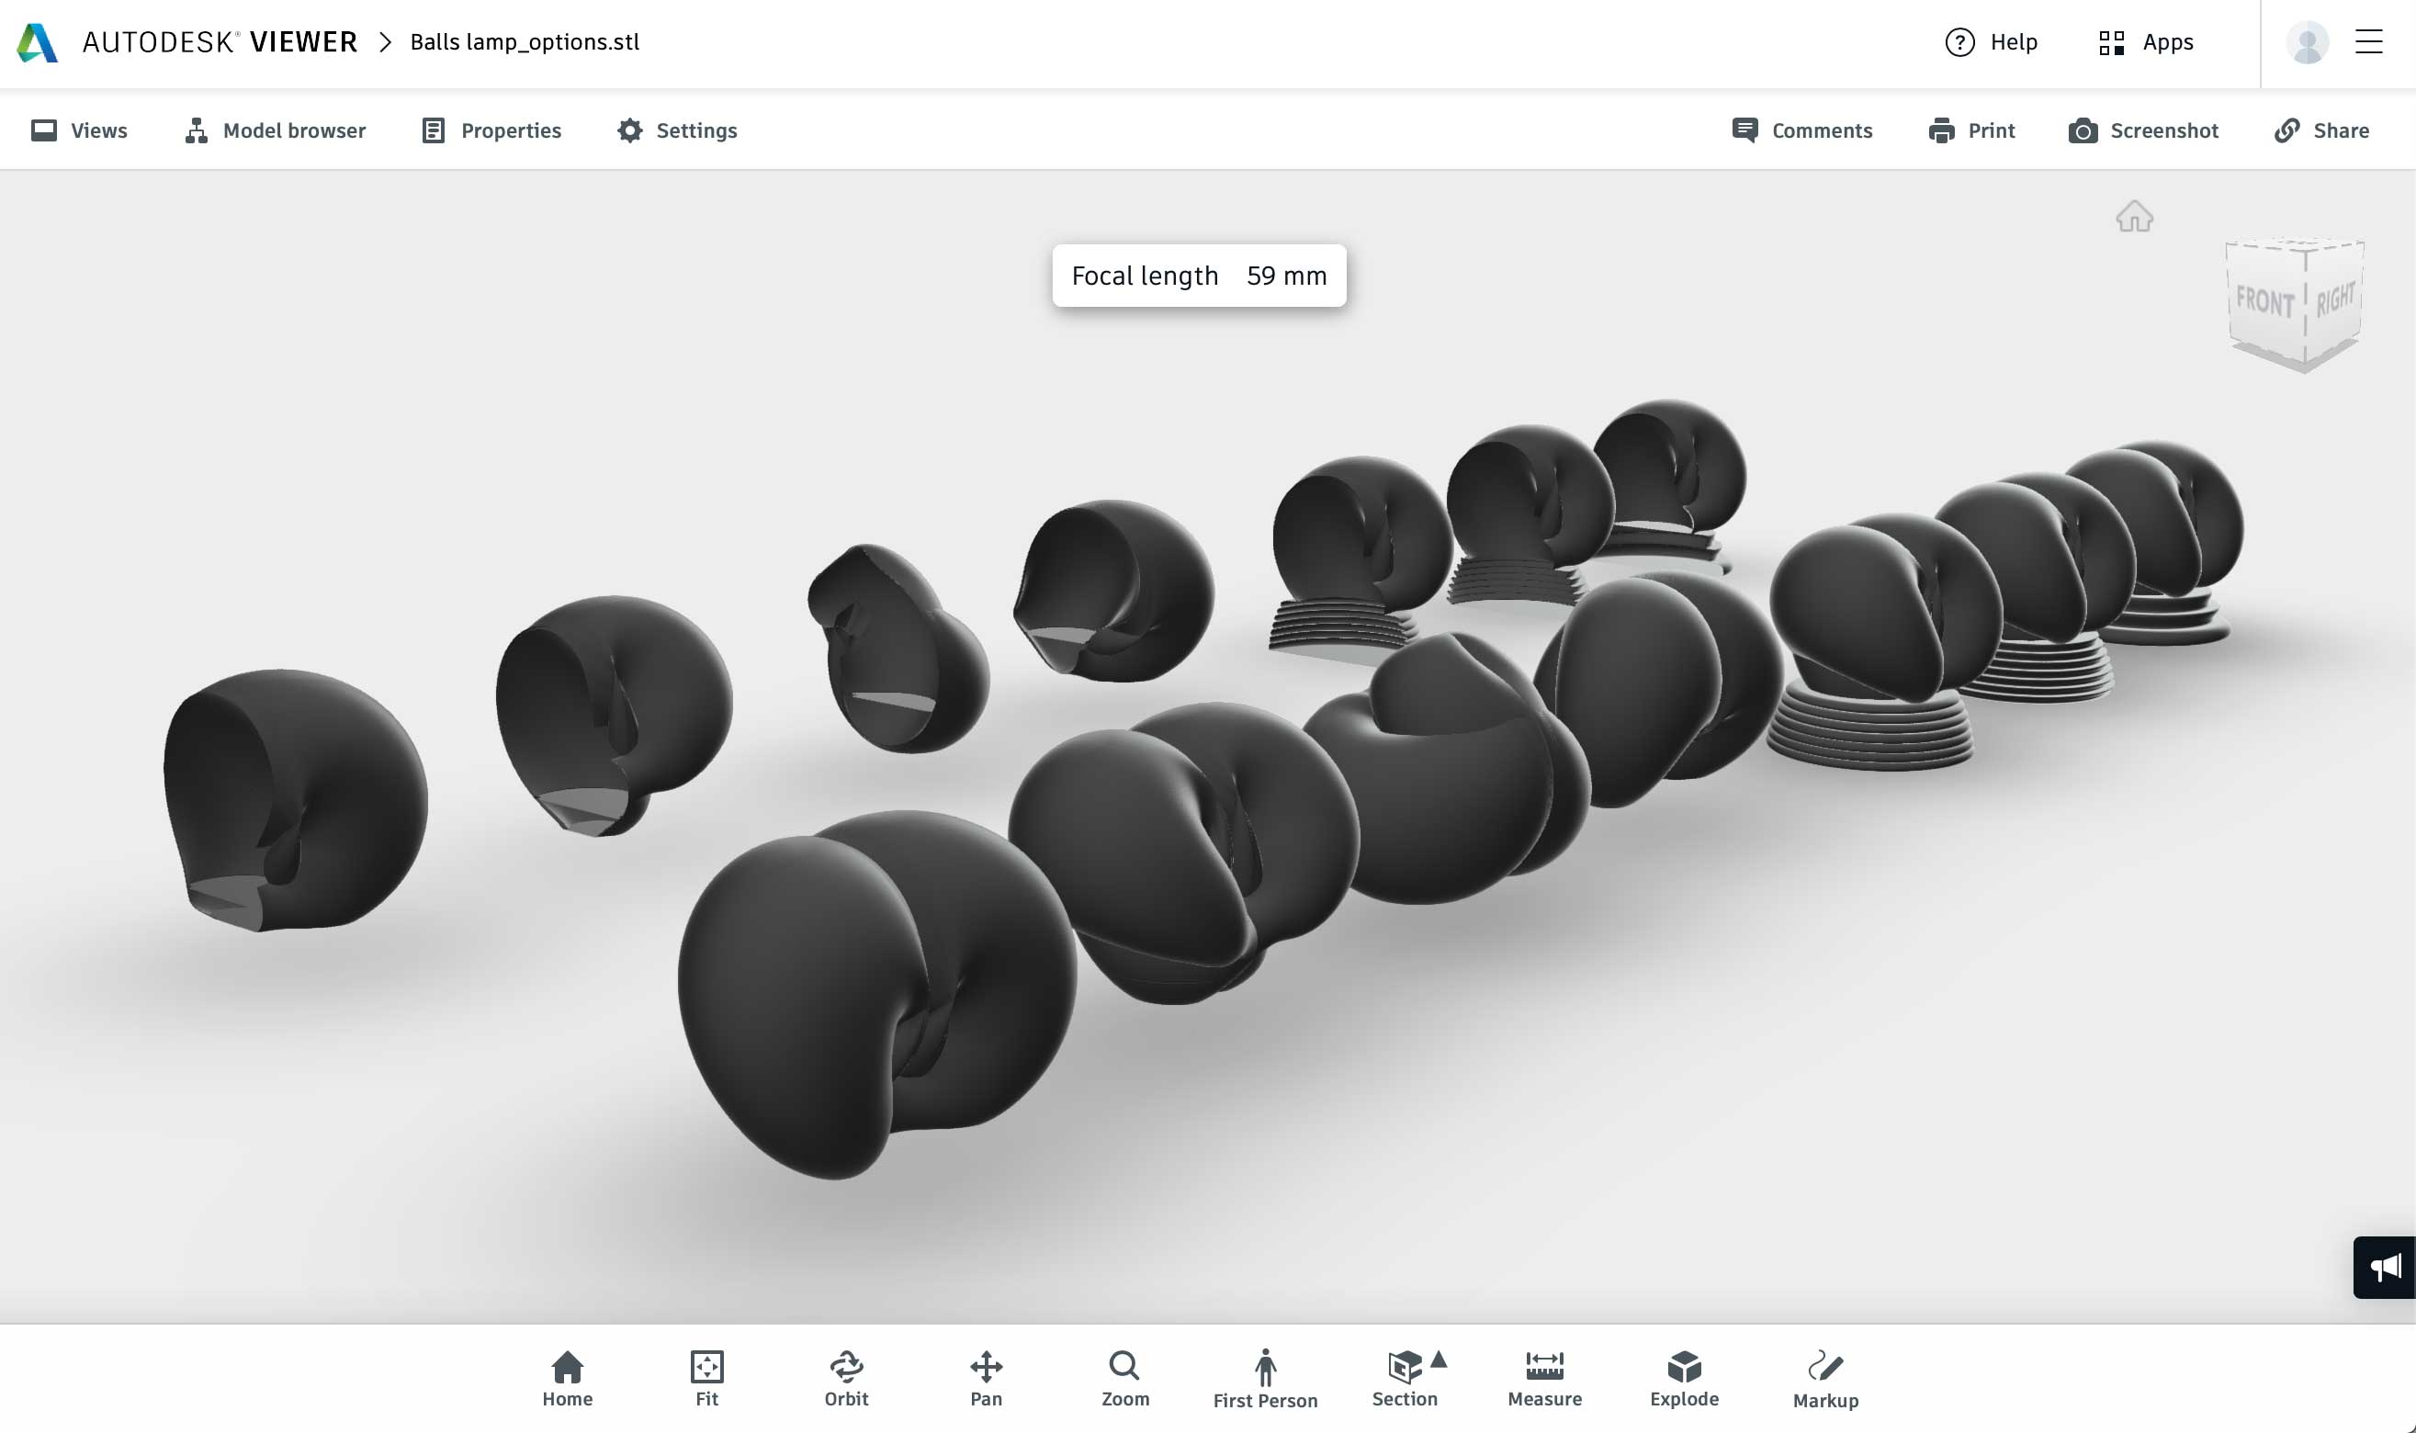
Task: Click the Home tool in bottom toolbar
Action: pos(567,1378)
